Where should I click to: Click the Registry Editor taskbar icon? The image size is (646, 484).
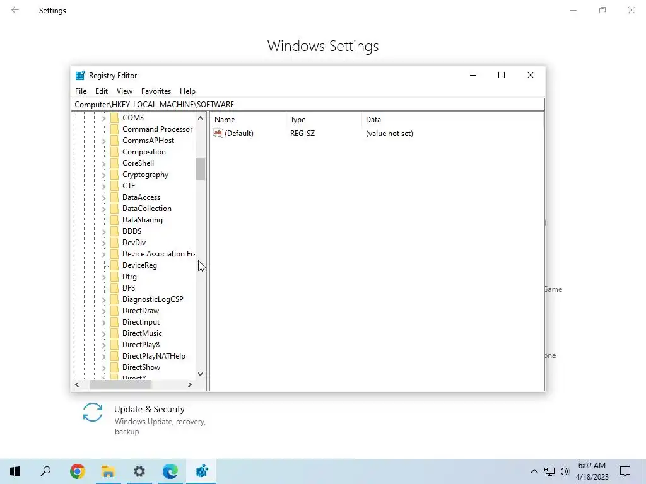(201, 471)
